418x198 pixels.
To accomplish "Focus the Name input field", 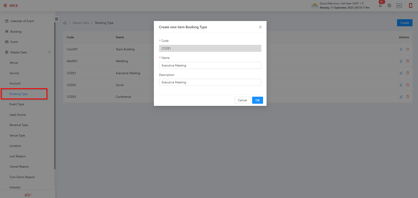I will pos(210,65).
